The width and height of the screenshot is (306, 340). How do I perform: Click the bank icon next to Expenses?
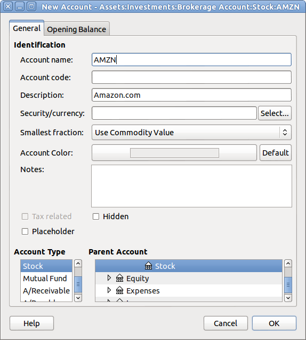119,290
